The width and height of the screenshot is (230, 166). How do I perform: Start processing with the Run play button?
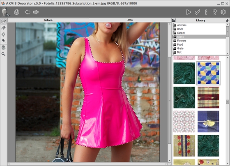pyautogui.click(x=189, y=12)
